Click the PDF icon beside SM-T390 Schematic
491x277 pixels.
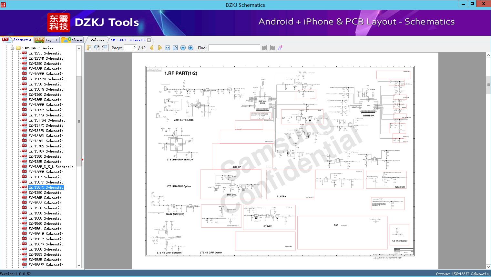coord(24,192)
